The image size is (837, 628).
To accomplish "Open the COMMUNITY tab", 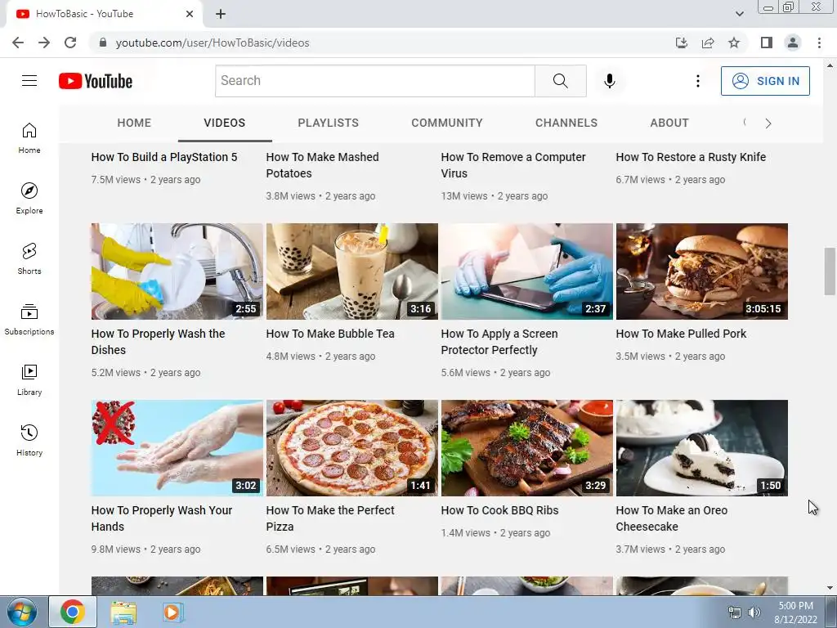I will [x=447, y=123].
